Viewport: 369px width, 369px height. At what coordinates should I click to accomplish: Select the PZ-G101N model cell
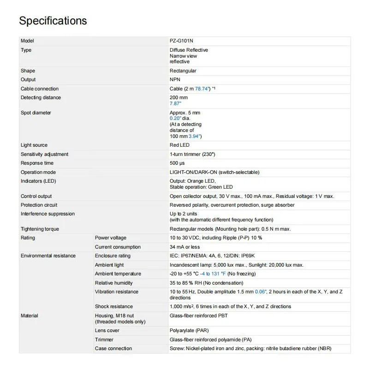[182, 41]
